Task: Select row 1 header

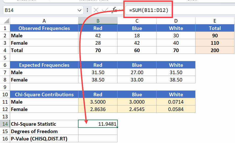Action: tap(5, 28)
